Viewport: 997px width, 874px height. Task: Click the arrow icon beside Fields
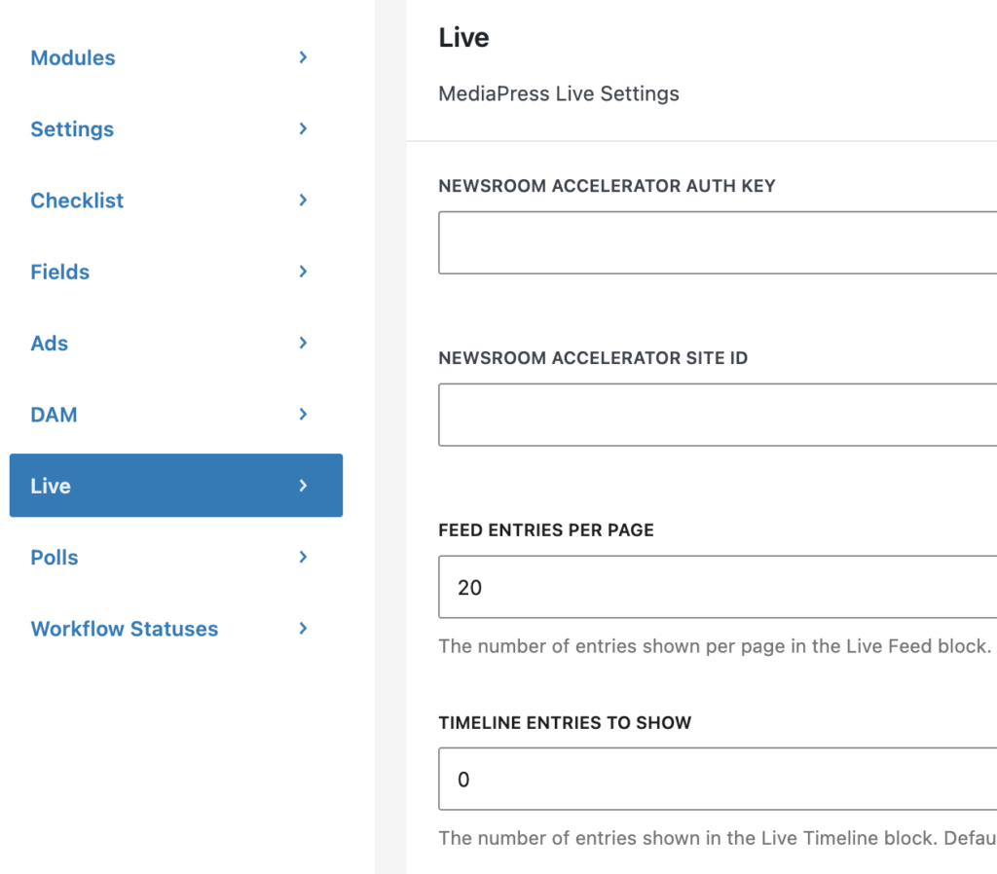pos(304,272)
